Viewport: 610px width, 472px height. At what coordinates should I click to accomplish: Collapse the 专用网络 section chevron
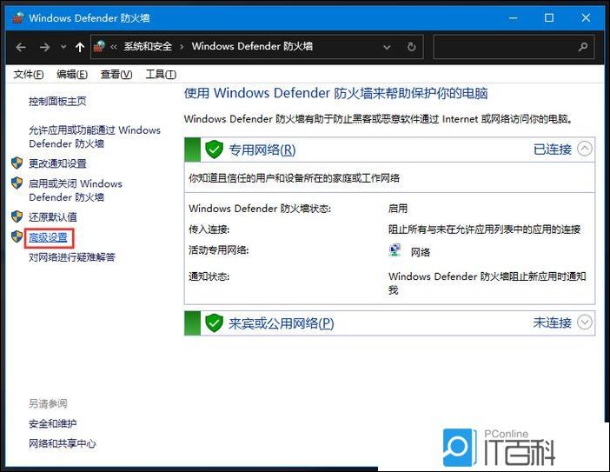584,149
